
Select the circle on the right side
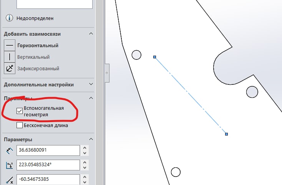point(252,92)
